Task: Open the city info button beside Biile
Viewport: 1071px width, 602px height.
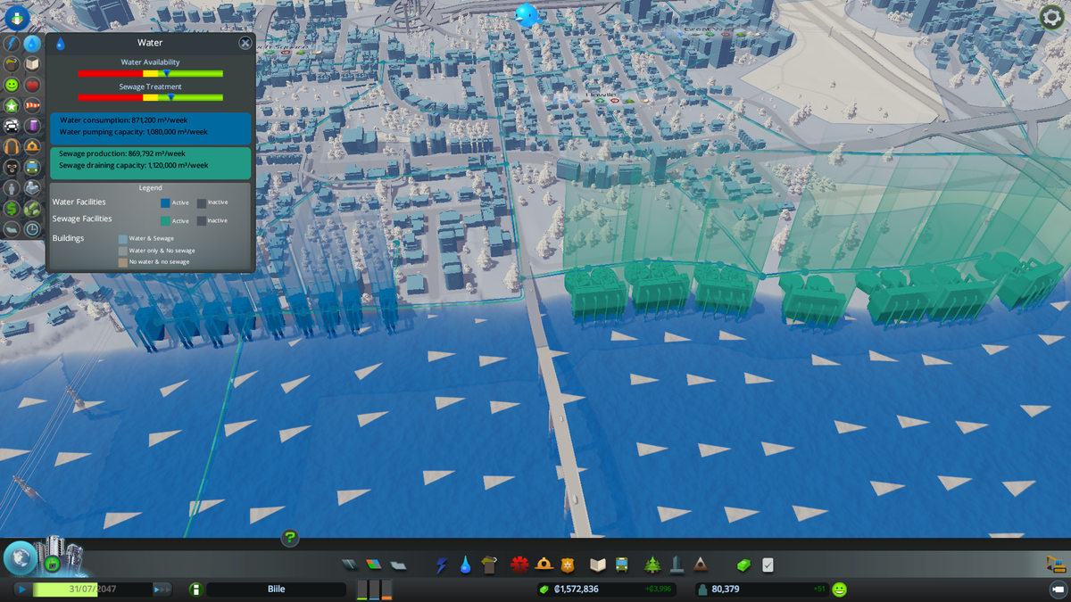Action: point(195,590)
